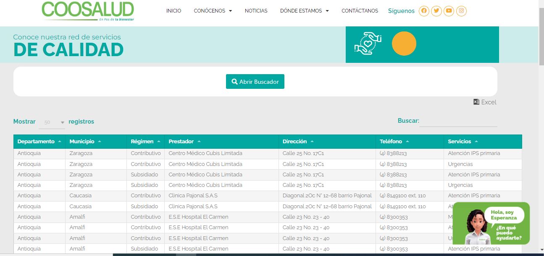Sort table by Prestador column
The height and width of the screenshot is (256, 544).
pyautogui.click(x=184, y=142)
